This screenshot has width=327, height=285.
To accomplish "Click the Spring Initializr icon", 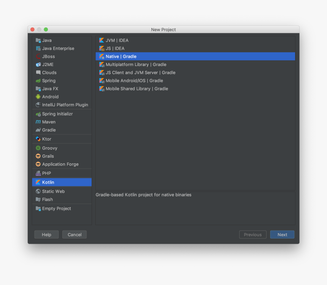I will click(x=38, y=114).
